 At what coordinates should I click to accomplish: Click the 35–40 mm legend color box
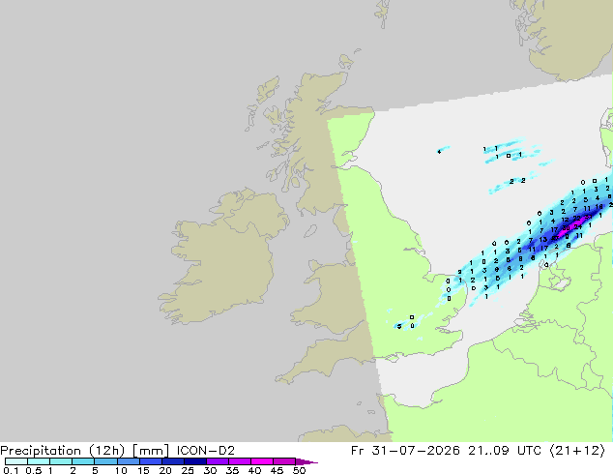[x=239, y=461]
